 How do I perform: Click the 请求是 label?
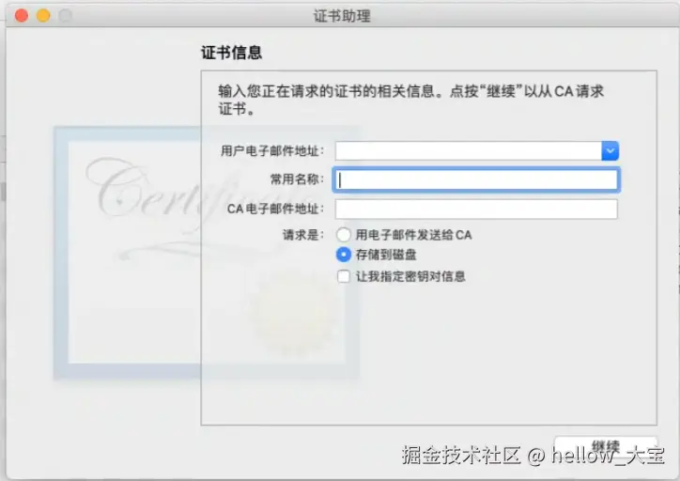[x=303, y=235]
